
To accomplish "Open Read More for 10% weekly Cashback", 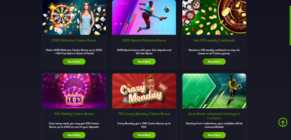I will pyautogui.click(x=214, y=61).
